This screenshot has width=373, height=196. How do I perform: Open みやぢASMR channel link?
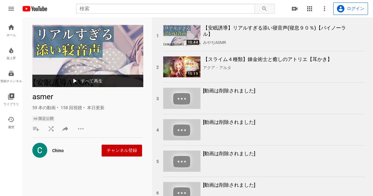point(214,42)
